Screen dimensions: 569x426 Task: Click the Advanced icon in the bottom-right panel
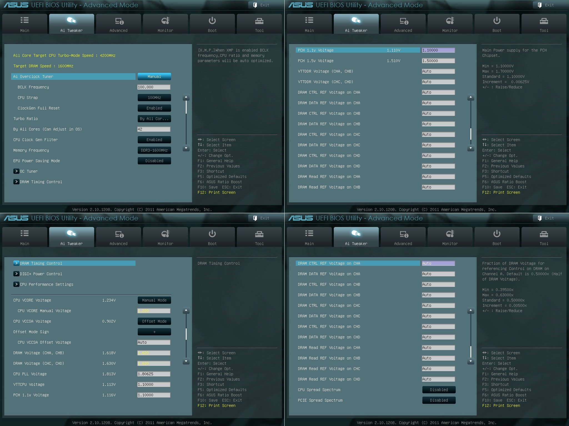[404, 234]
